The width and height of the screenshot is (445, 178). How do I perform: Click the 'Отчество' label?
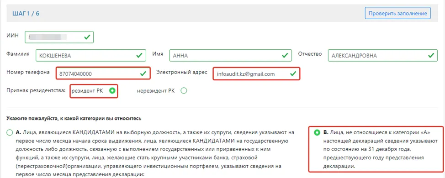tap(310, 54)
